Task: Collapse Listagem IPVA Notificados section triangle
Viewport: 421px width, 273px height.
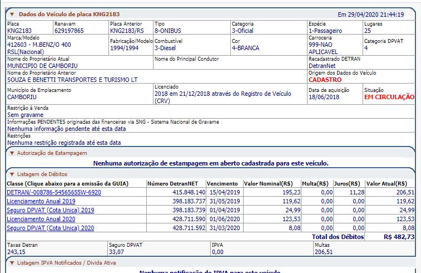Action: (12, 263)
